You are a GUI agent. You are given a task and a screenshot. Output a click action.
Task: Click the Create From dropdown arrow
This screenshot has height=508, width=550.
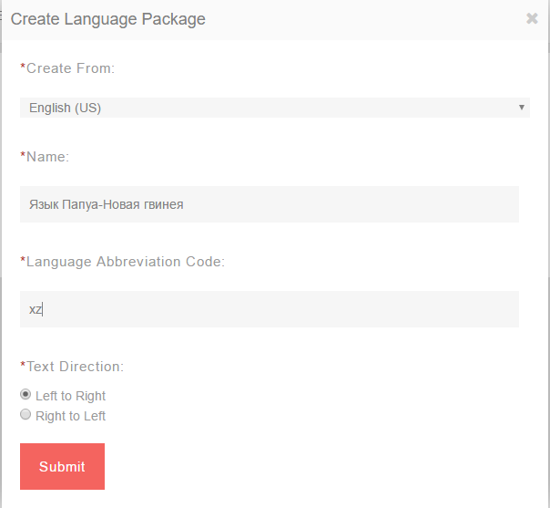click(522, 108)
